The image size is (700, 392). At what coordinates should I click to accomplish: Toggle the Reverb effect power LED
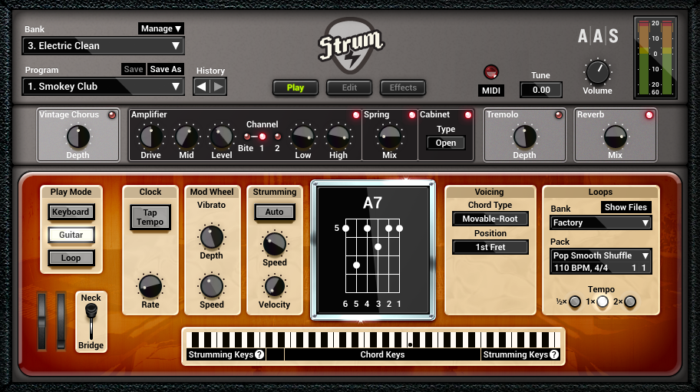tap(649, 115)
